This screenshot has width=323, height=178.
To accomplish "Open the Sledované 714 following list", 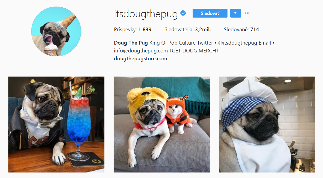I will tap(241, 30).
